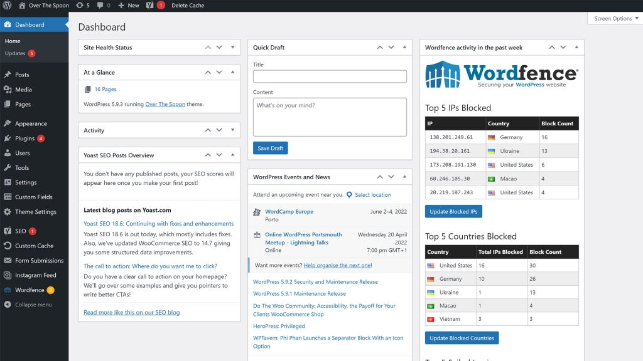The width and height of the screenshot is (643, 361).
Task: Collapse the Wordfence activity panel
Action: pos(576,47)
